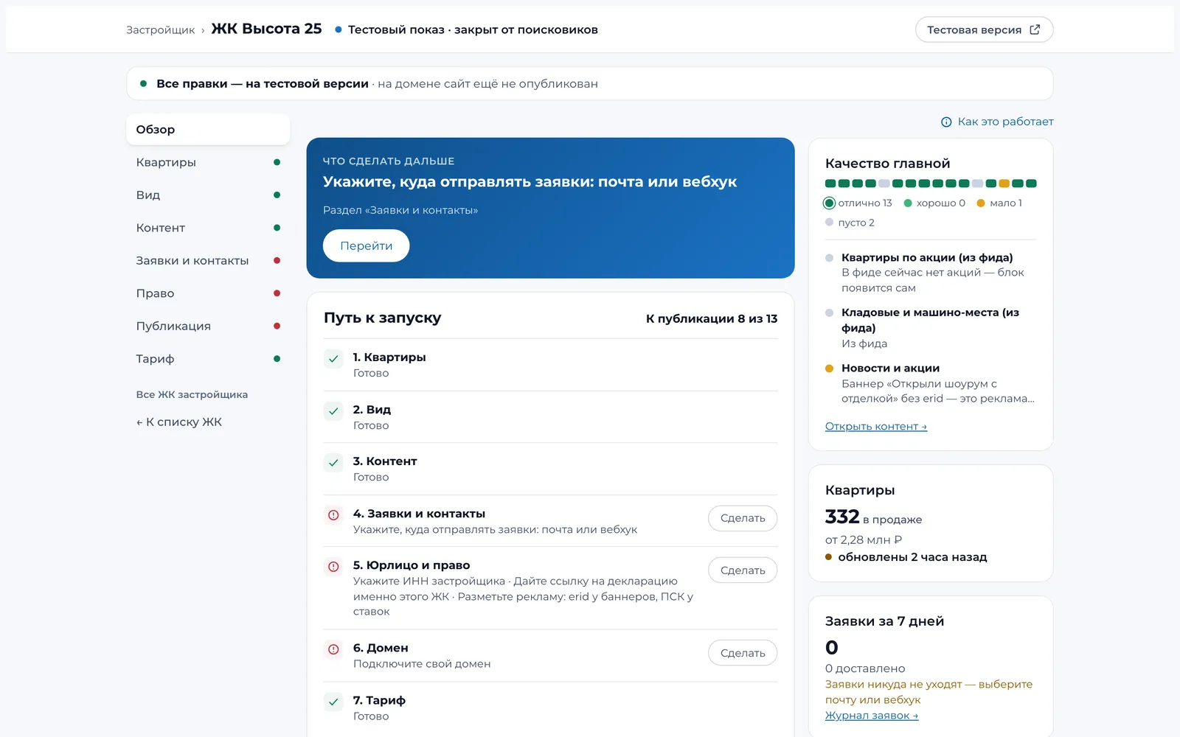
Task: Click Сделать for step 6. Домен
Action: (743, 653)
